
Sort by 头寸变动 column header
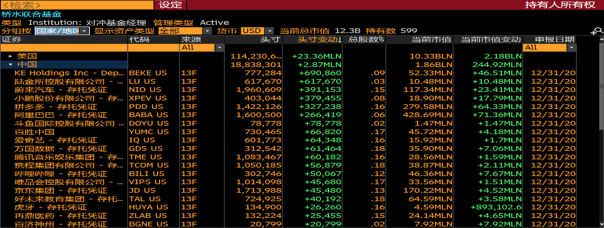319,39
